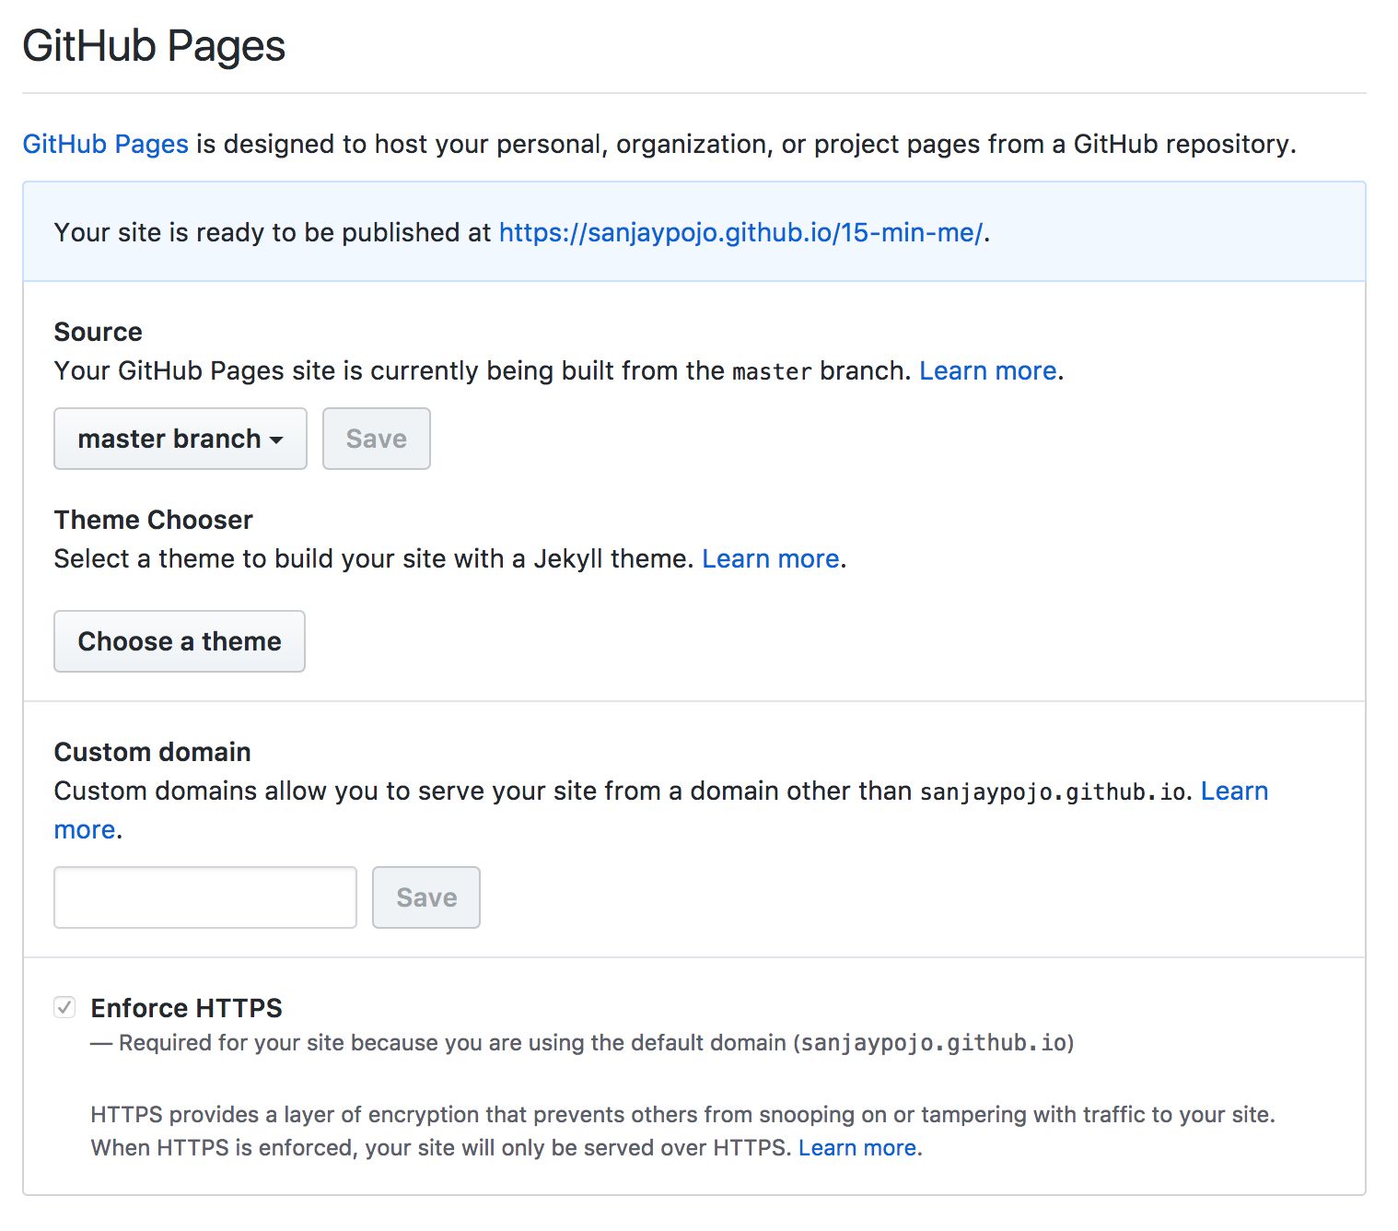
Task: Click Save button next to custom domain field
Action: [426, 897]
